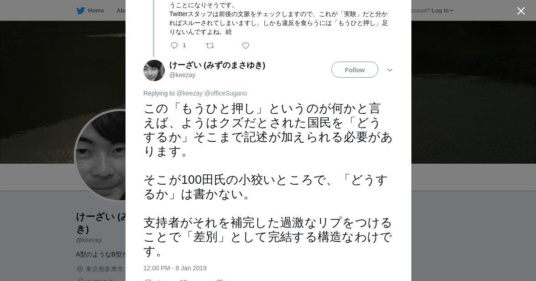Viewport: 536px width, 281px height.
Task: Click the Twitter bird logo icon
Action: [80, 11]
